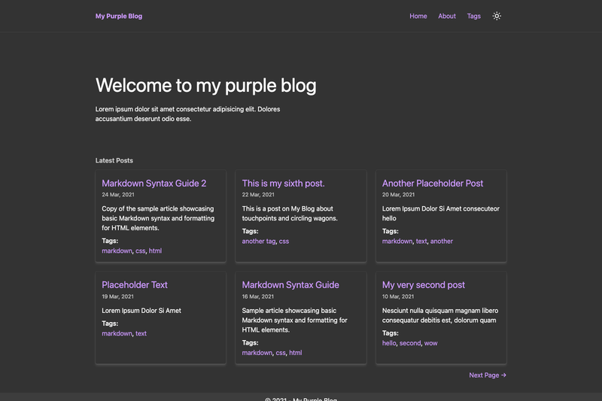The height and width of the screenshot is (401, 602).
Task: Toggle the light/dark theme sun icon
Action: click(x=497, y=16)
